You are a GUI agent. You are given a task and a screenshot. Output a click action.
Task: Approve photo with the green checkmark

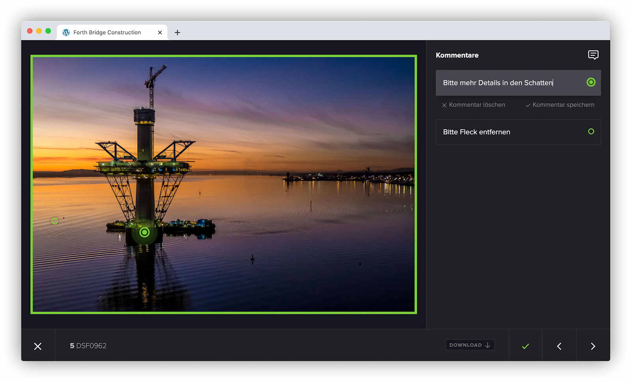(x=525, y=346)
